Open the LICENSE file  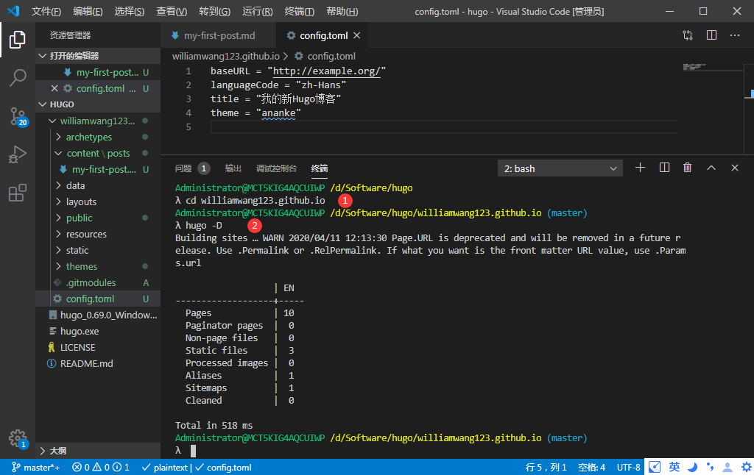(x=98, y=347)
